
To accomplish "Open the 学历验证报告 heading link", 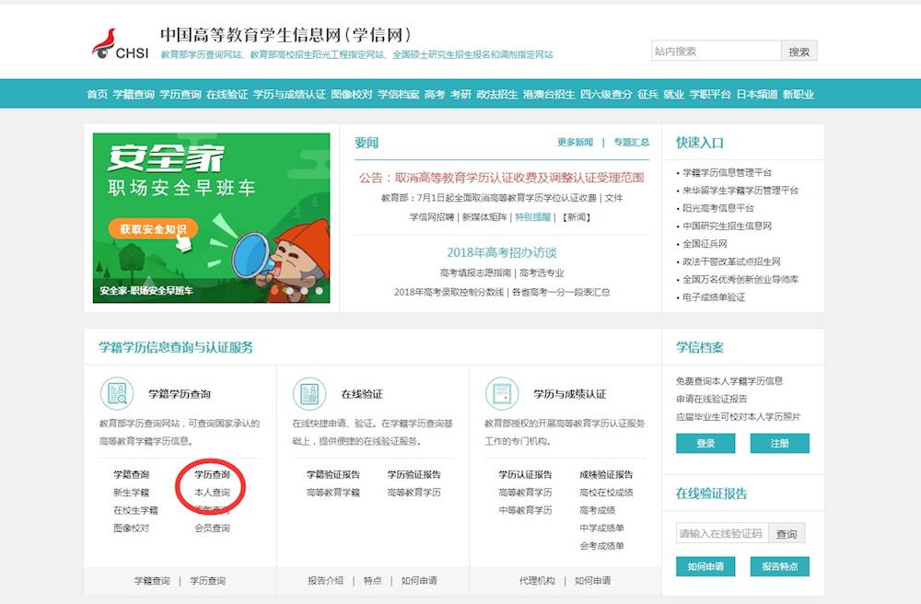I will coord(414,474).
